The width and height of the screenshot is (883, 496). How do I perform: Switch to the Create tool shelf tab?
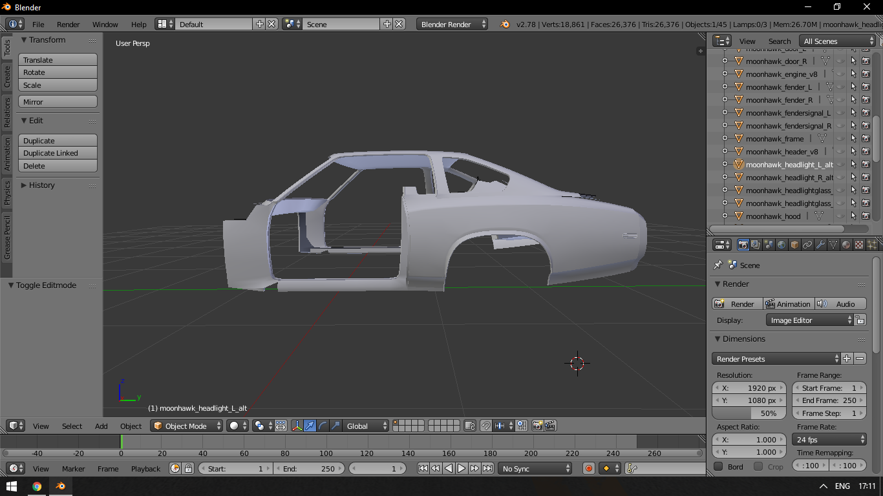pos(7,76)
